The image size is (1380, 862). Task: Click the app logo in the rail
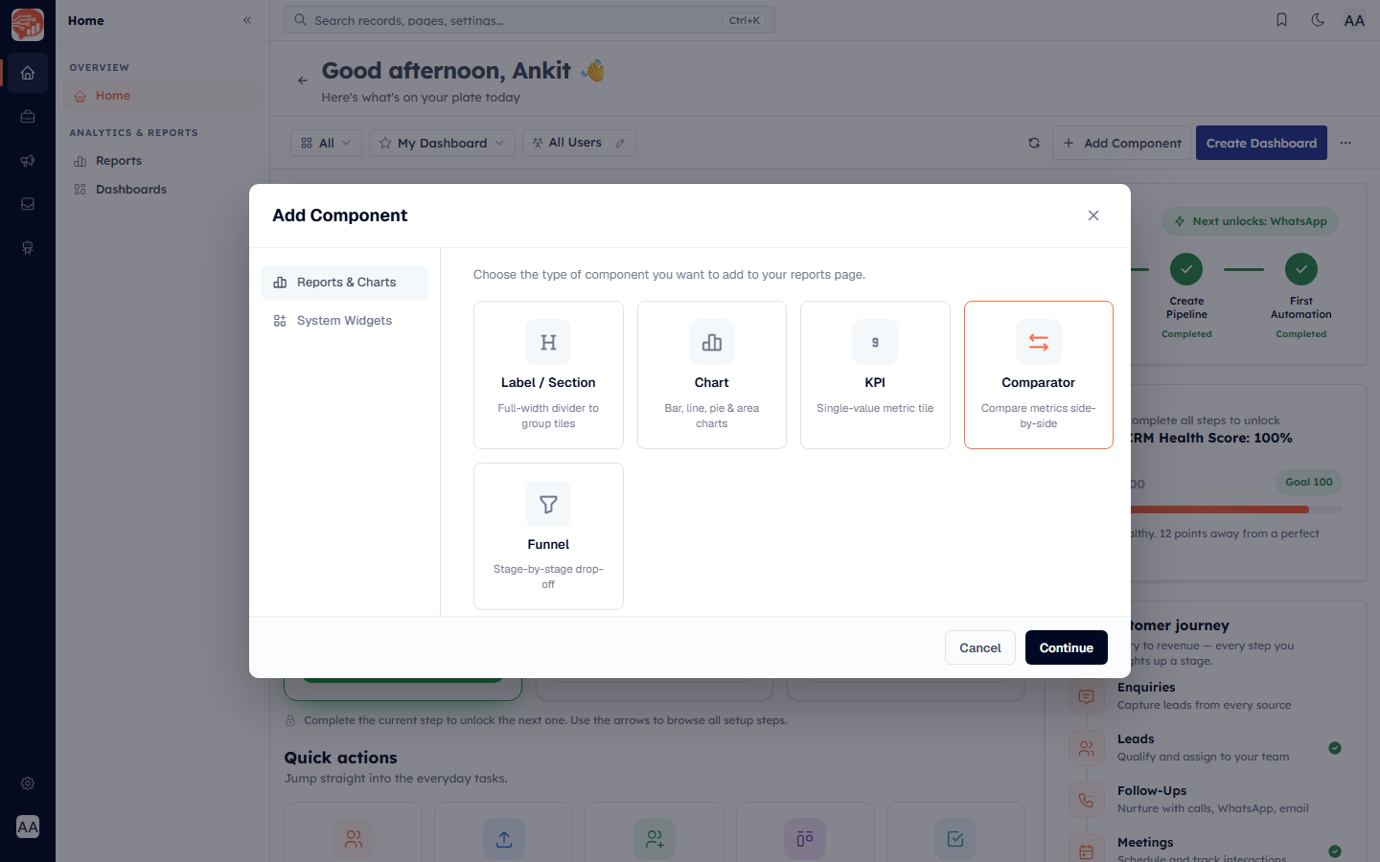pyautogui.click(x=28, y=25)
